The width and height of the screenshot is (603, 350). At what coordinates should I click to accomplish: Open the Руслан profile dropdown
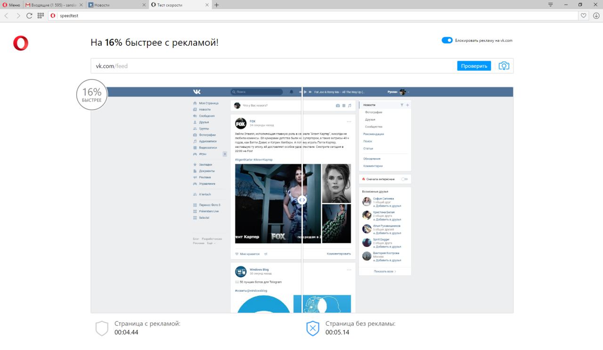pyautogui.click(x=398, y=92)
